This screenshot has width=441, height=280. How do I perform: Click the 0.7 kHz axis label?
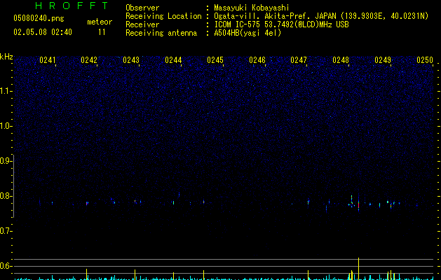[6, 231]
